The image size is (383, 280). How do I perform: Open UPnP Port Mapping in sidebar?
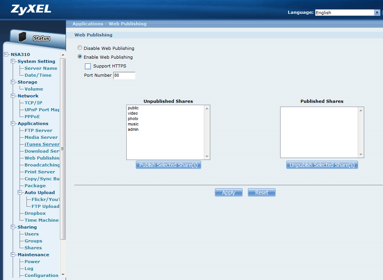pyautogui.click(x=42, y=110)
